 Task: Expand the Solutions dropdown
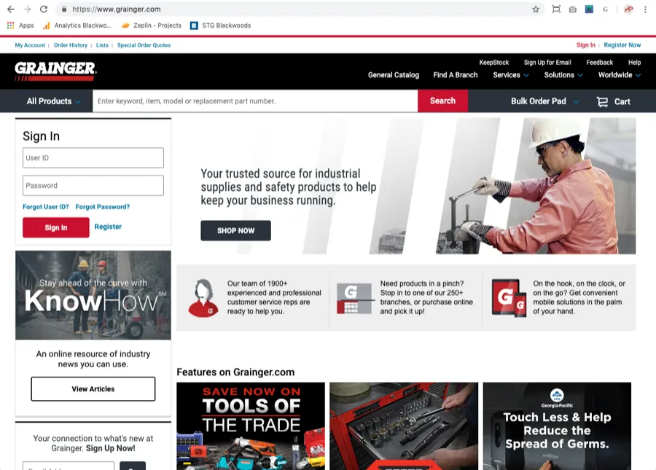click(563, 75)
